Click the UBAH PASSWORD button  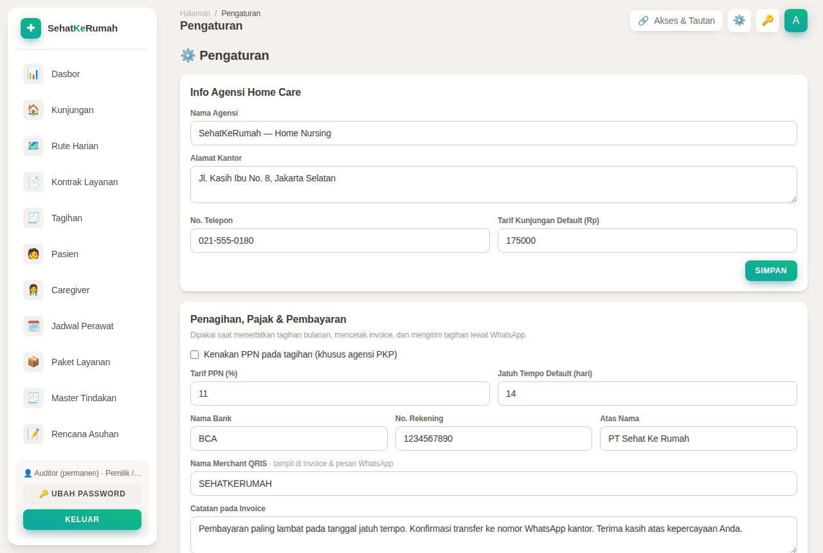[82, 494]
